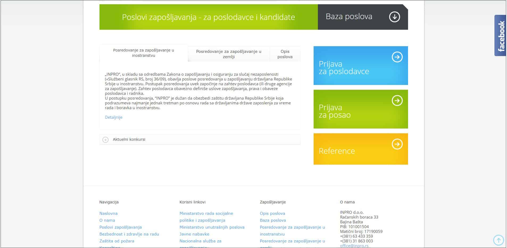Click the green Poslovi zapošljavanja banner
The image size is (507, 248).
[x=208, y=17]
